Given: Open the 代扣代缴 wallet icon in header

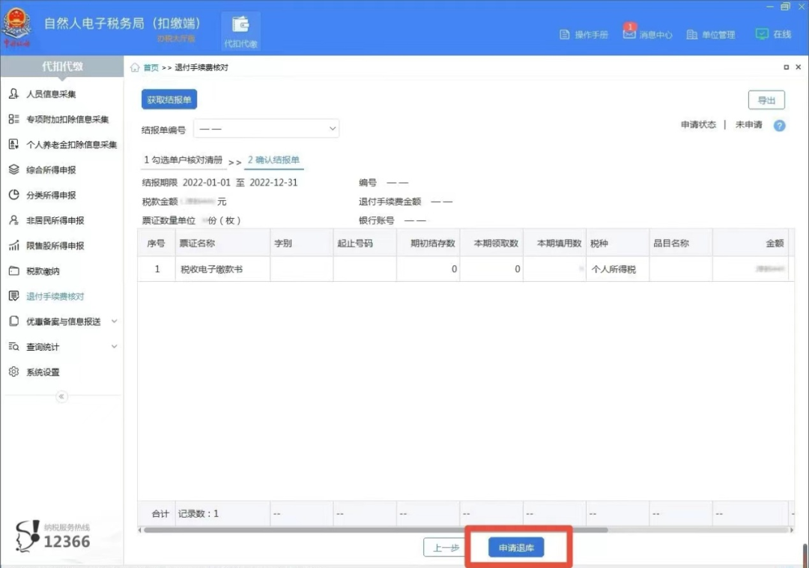Looking at the screenshot, I should point(240,25).
